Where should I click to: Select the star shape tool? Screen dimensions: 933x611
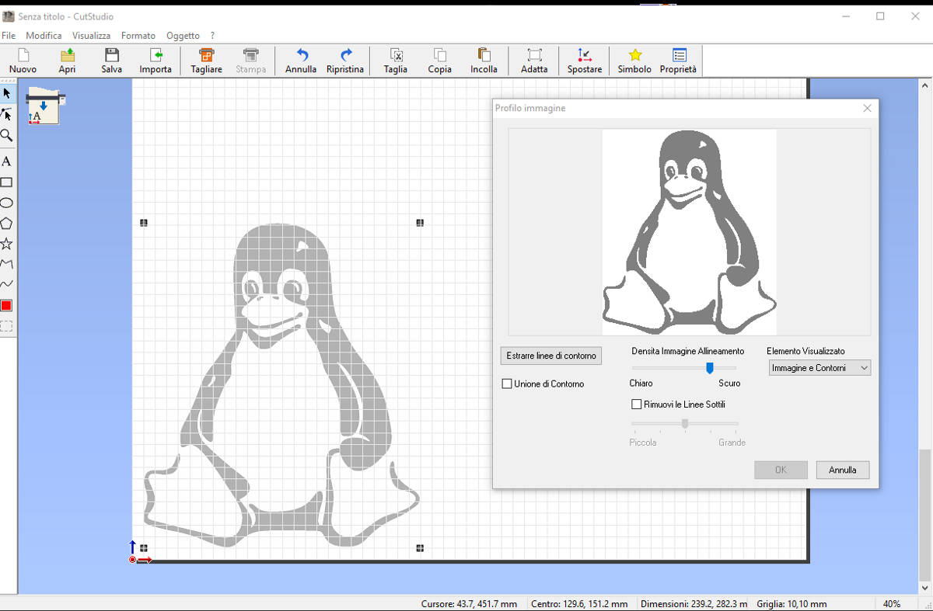coord(6,244)
